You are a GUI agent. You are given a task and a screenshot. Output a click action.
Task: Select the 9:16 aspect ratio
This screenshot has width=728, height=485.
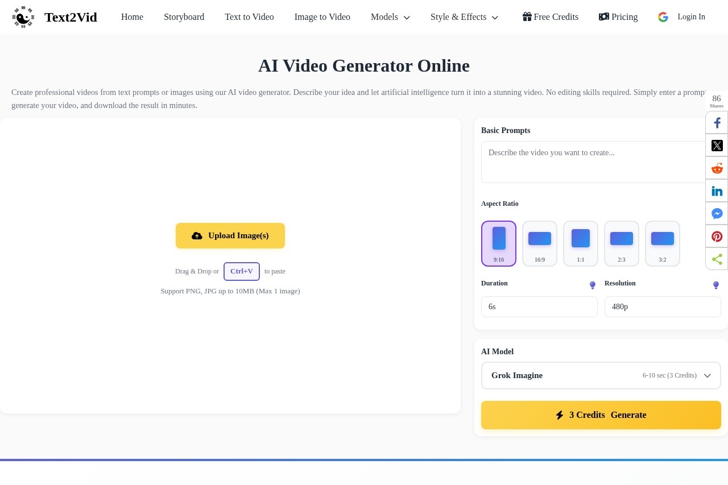click(499, 243)
